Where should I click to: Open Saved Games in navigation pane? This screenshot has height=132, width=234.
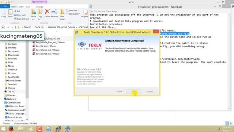click(x=15, y=81)
